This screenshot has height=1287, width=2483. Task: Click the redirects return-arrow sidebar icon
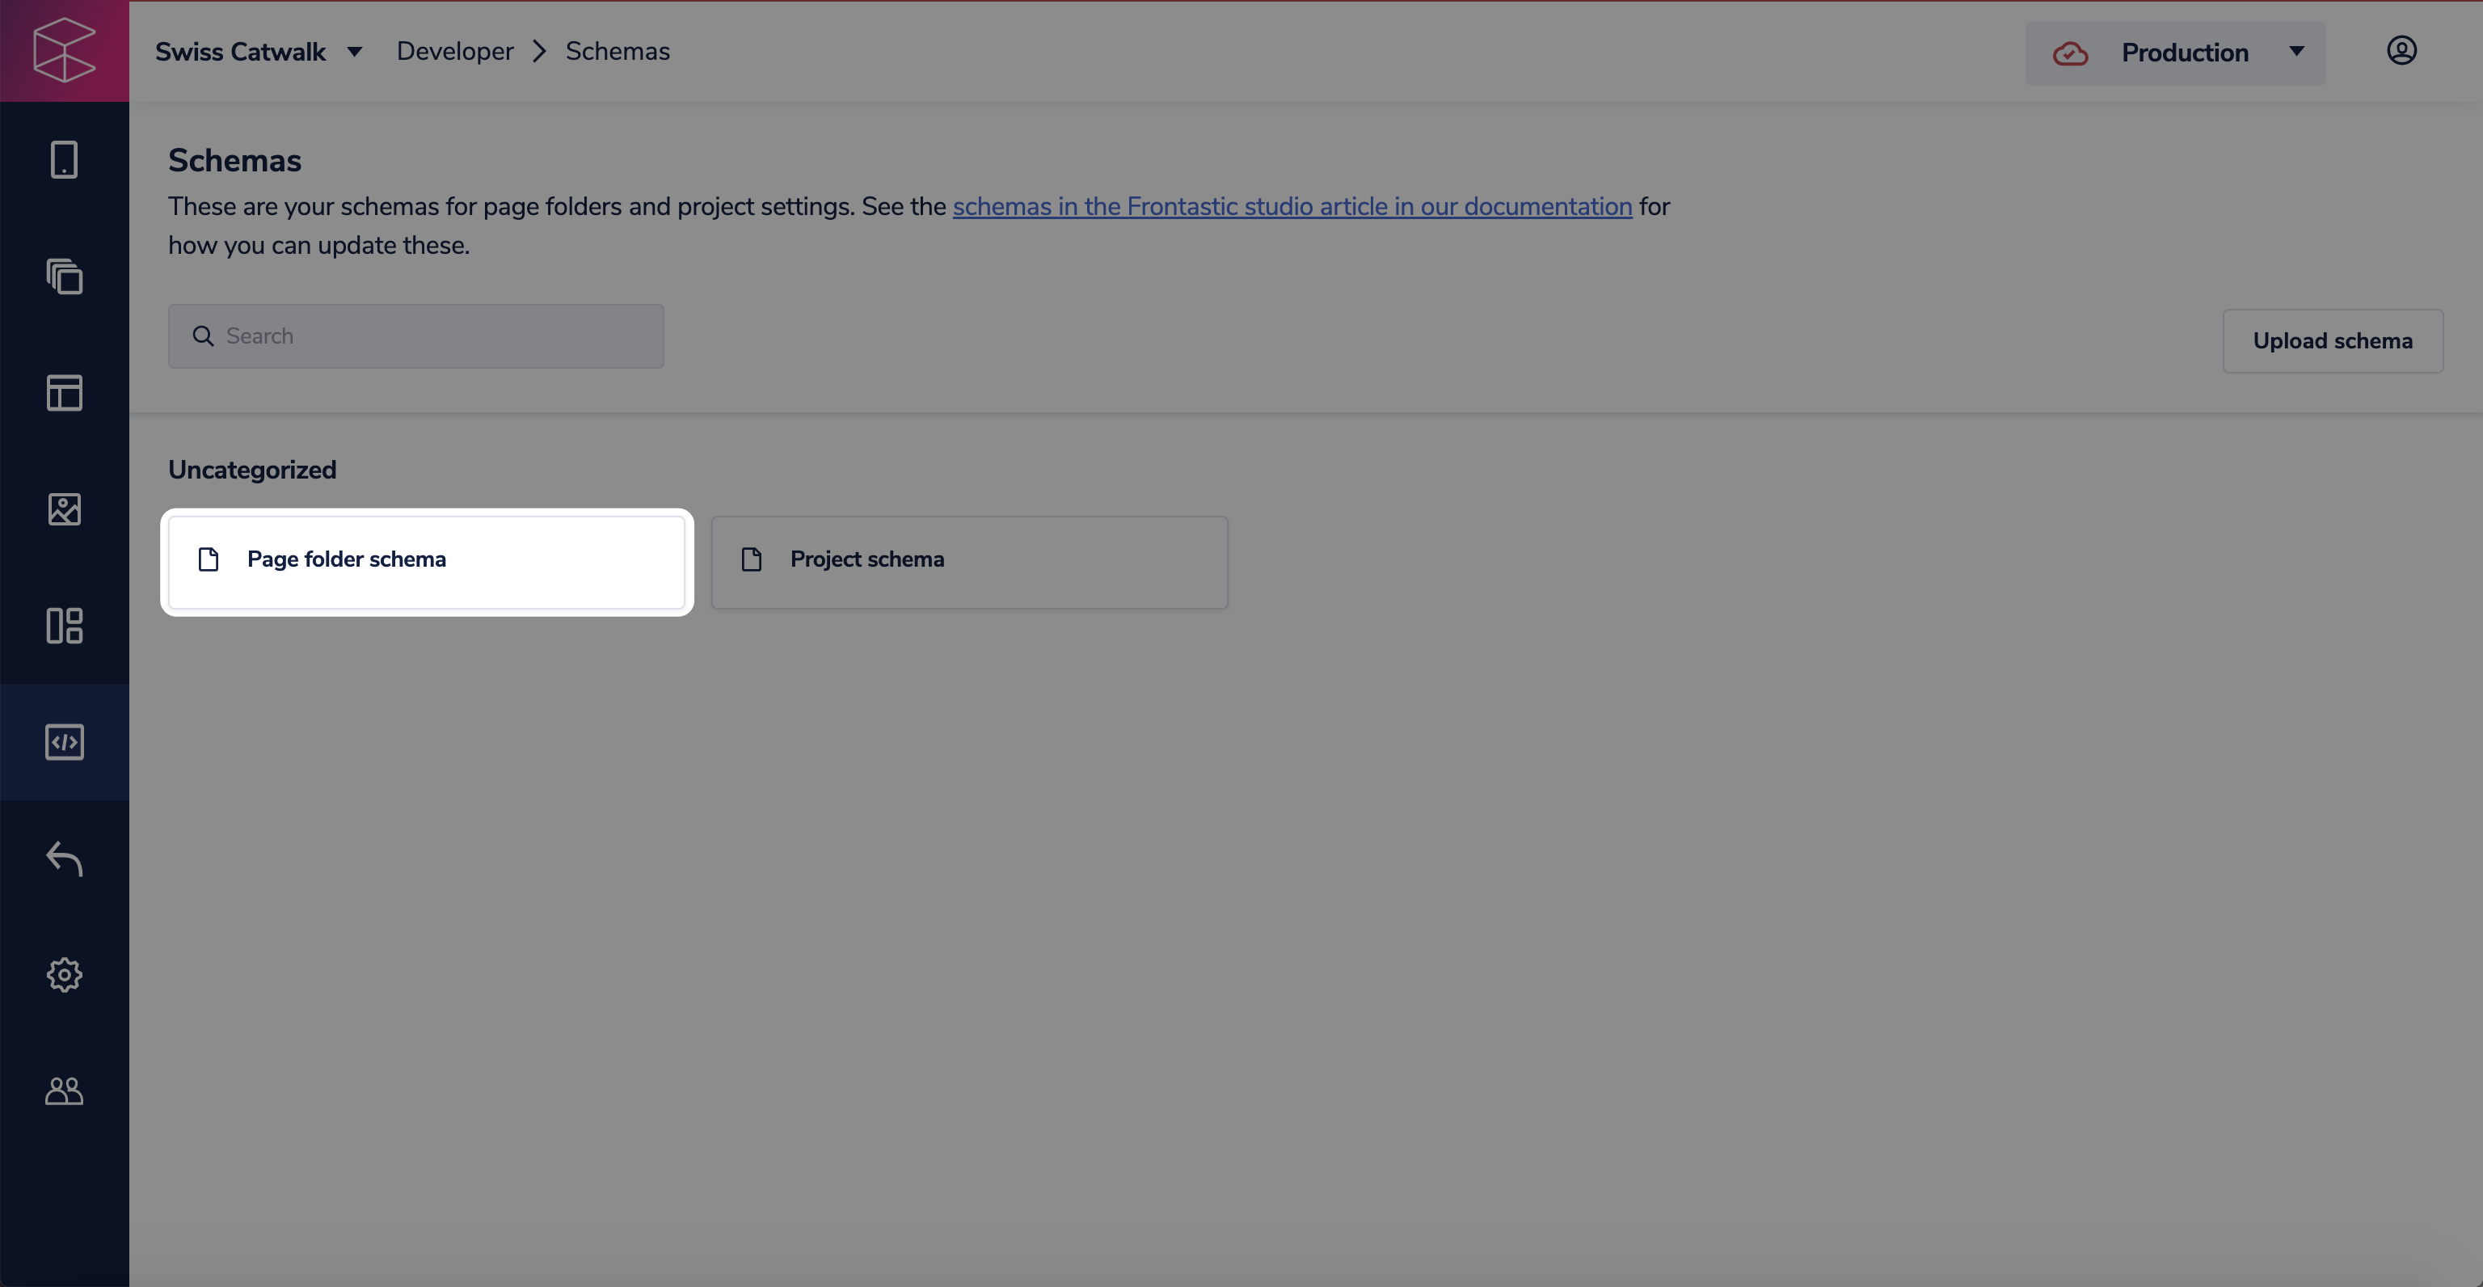pos(64,858)
